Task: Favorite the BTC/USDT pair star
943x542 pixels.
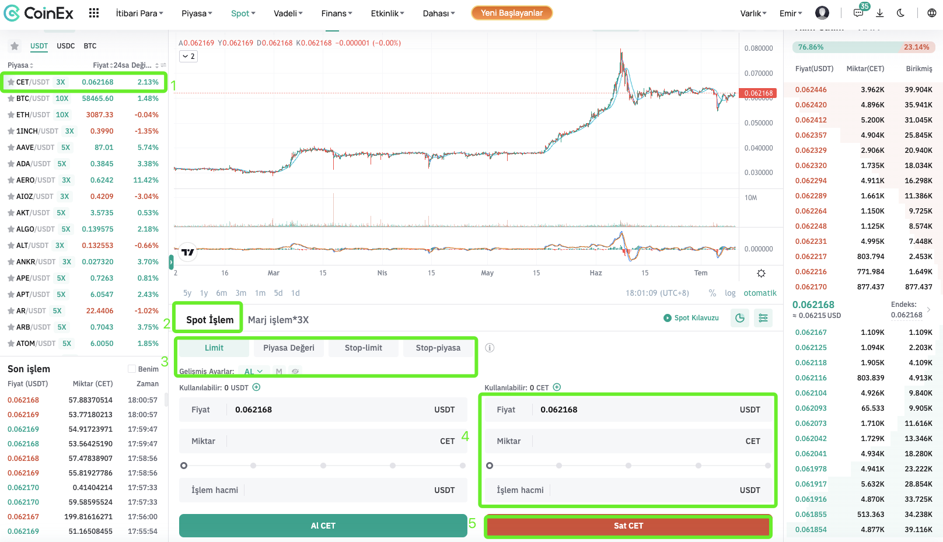Action: pos(11,99)
